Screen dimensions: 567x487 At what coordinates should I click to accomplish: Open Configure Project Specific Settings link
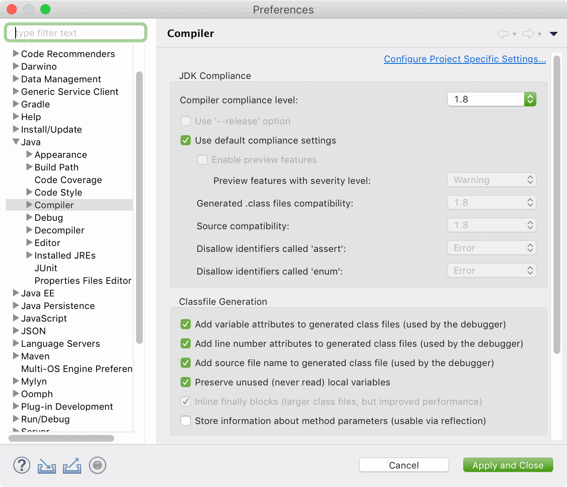click(465, 59)
